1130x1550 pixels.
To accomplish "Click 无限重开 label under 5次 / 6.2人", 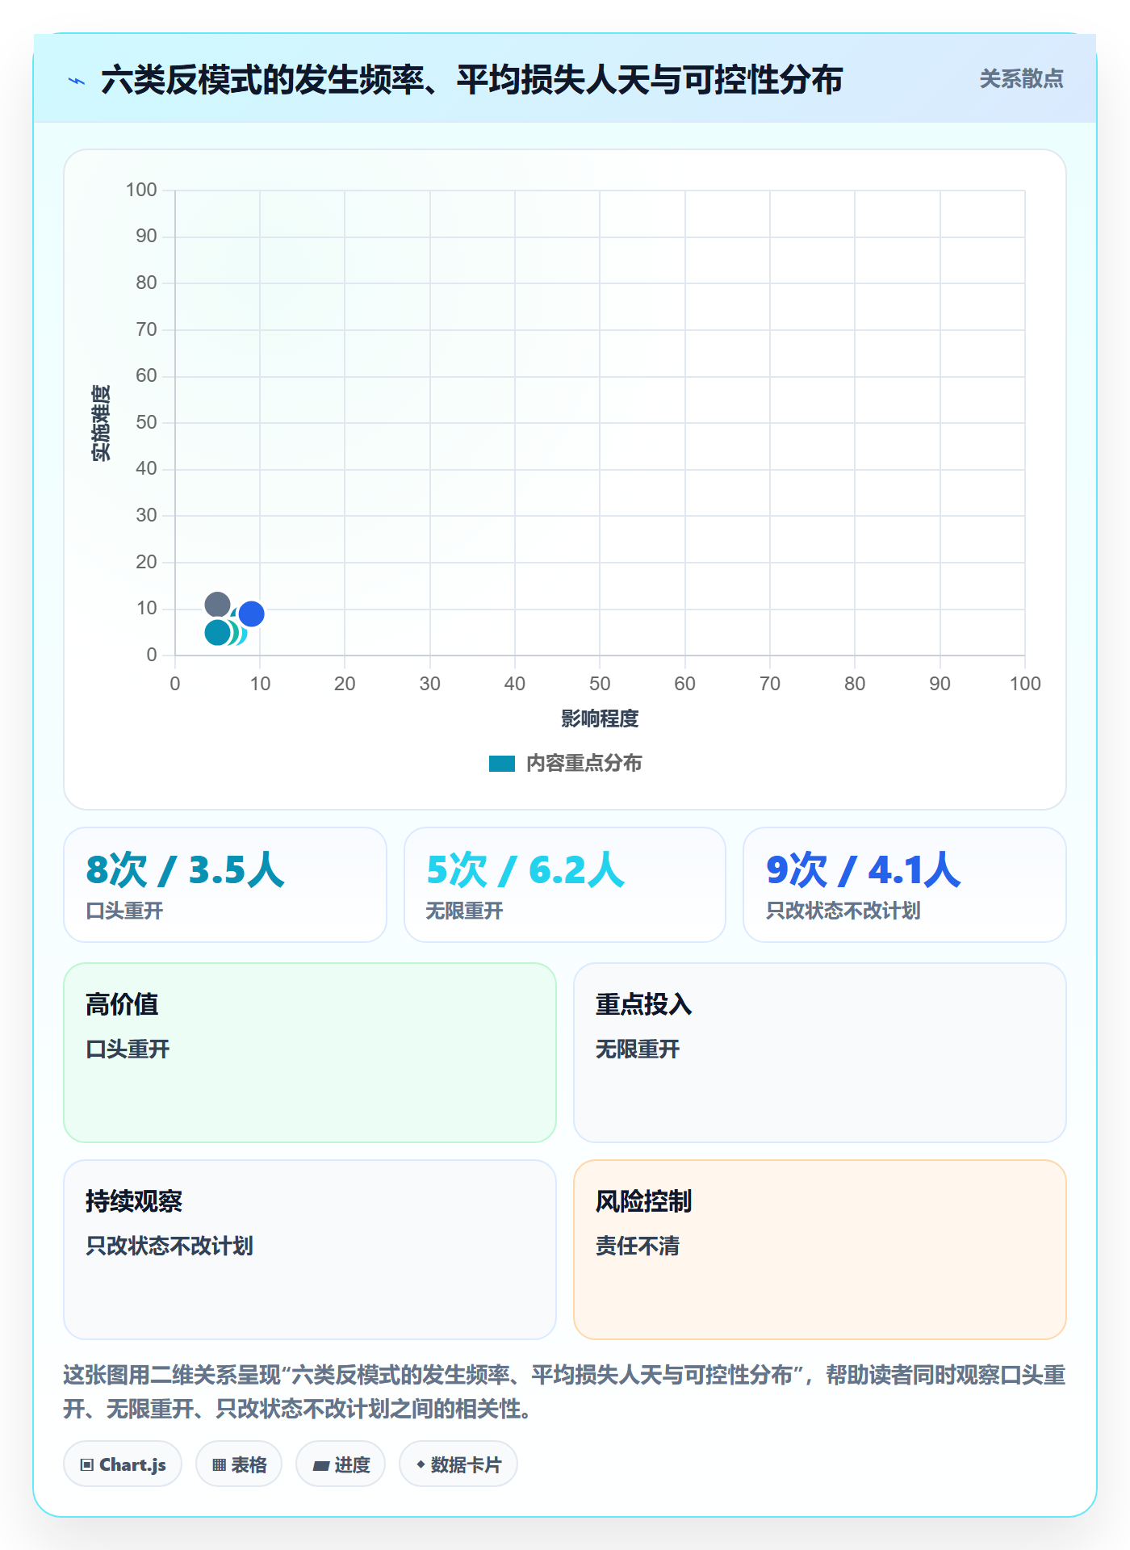I will click(464, 911).
